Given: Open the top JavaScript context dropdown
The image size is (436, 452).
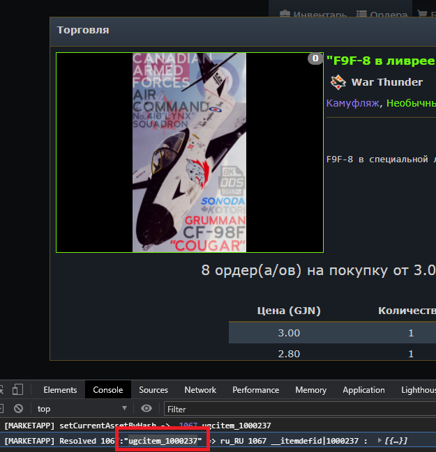Looking at the screenshot, I should coord(82,409).
